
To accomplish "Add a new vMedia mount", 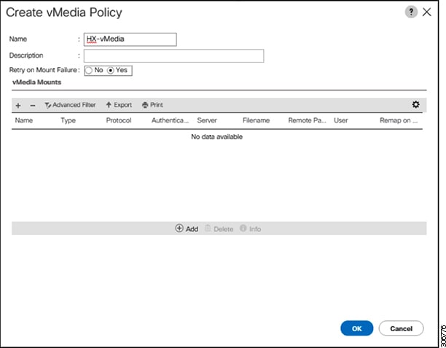I will coord(187,228).
